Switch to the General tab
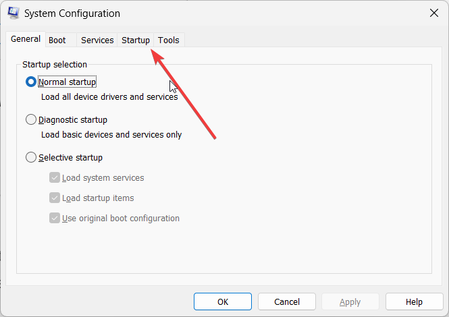Image resolution: width=449 pixels, height=317 pixels. coord(26,39)
